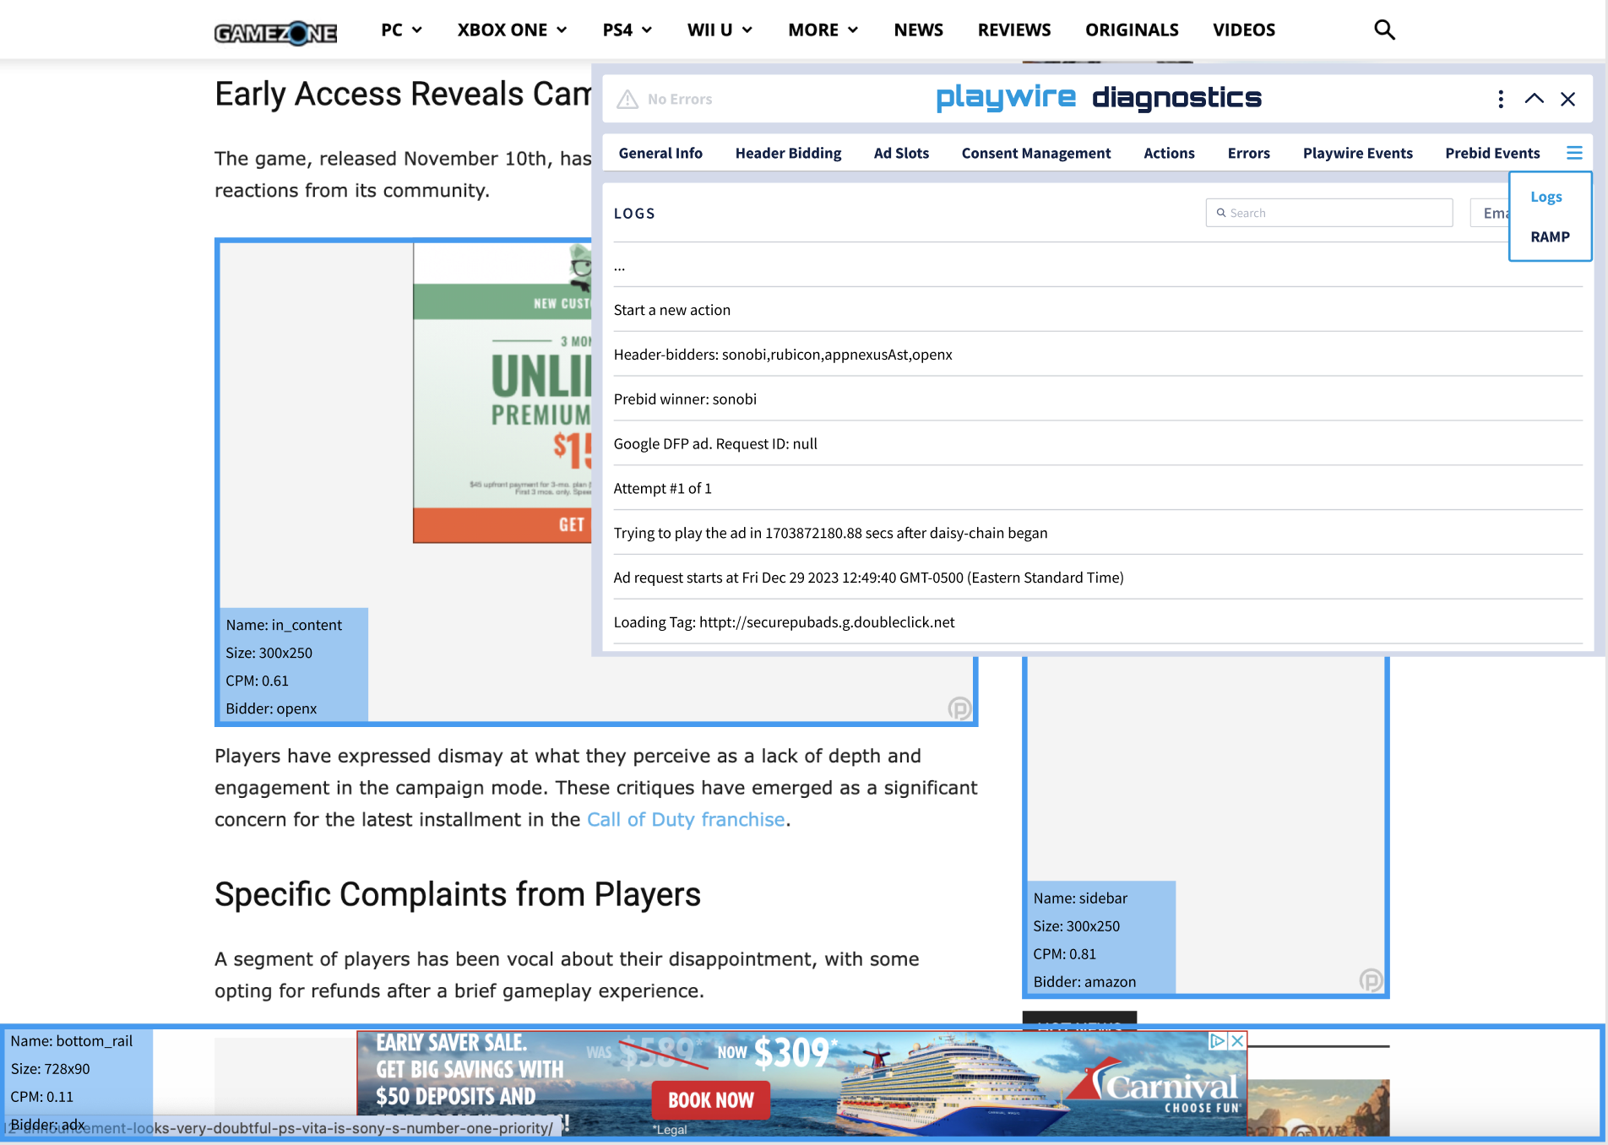Expand the MORE dropdown menu
Image resolution: width=1608 pixels, height=1145 pixels.
(x=823, y=30)
